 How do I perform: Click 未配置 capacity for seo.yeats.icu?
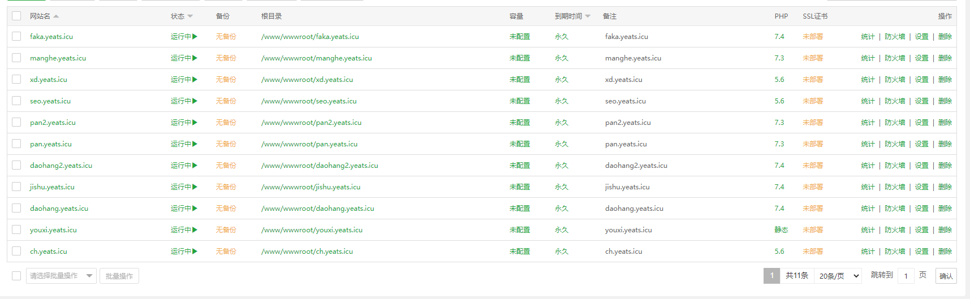click(520, 101)
